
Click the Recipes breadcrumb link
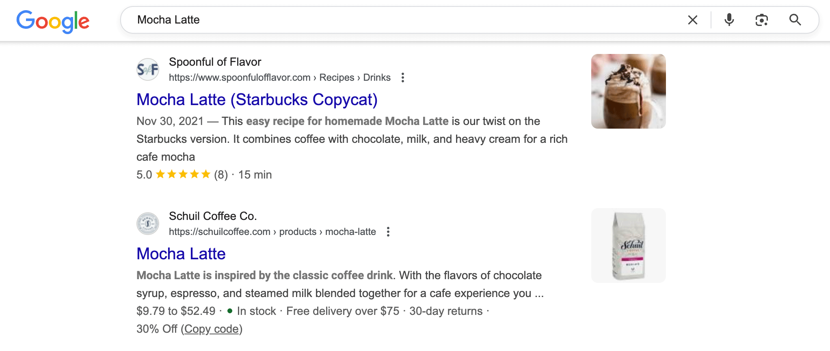336,77
